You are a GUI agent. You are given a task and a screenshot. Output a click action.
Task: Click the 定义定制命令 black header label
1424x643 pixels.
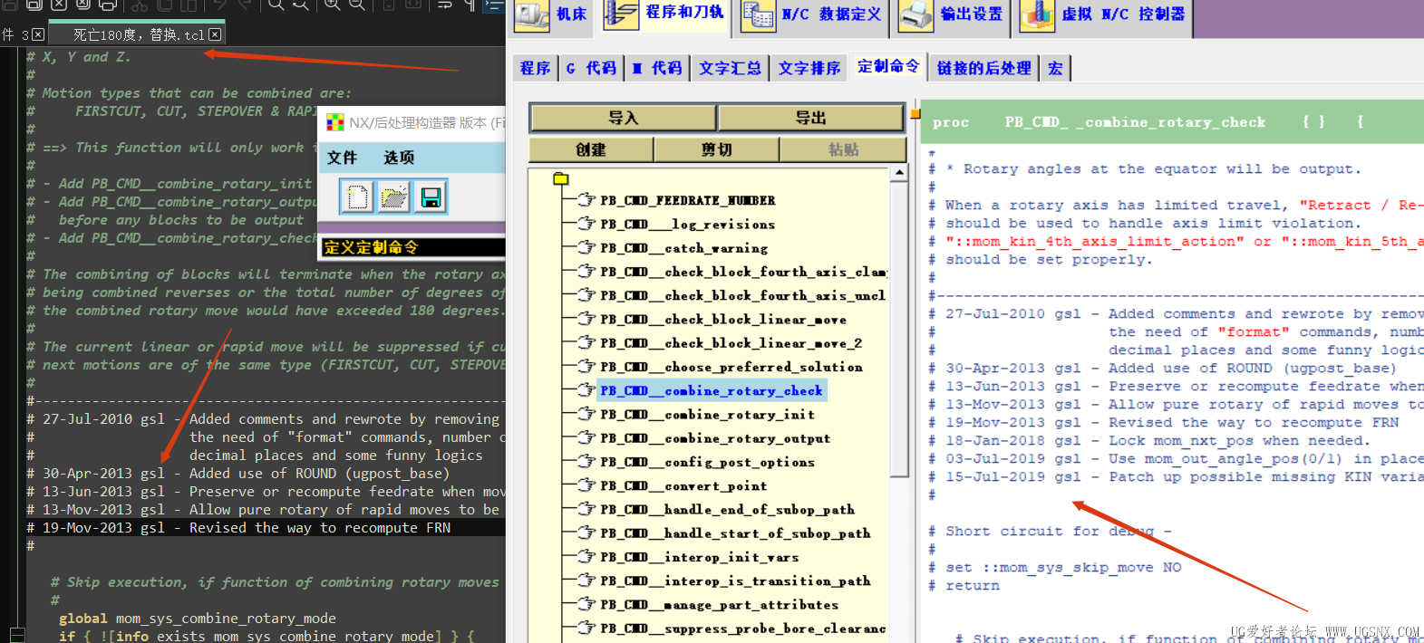(413, 247)
